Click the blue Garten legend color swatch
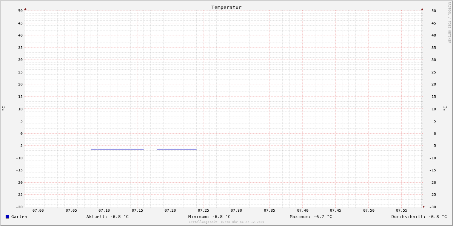This screenshot has width=453, height=226. [7, 217]
